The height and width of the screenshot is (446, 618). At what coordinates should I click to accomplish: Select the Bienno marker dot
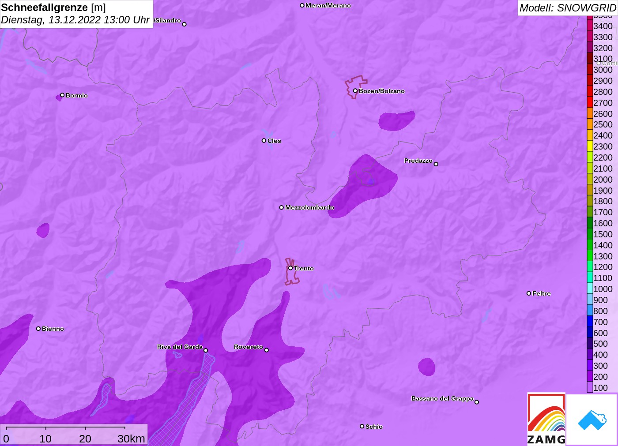click(38, 329)
